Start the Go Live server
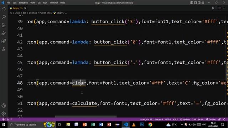The image size is (228, 128). pyautogui.click(x=211, y=119)
